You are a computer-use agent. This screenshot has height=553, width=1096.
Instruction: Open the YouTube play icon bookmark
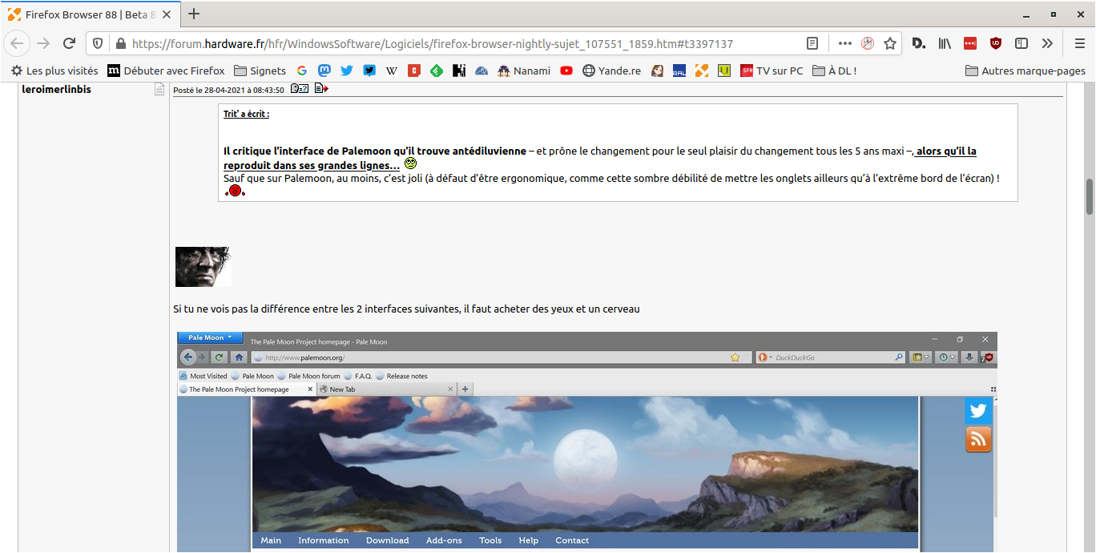pyautogui.click(x=566, y=71)
